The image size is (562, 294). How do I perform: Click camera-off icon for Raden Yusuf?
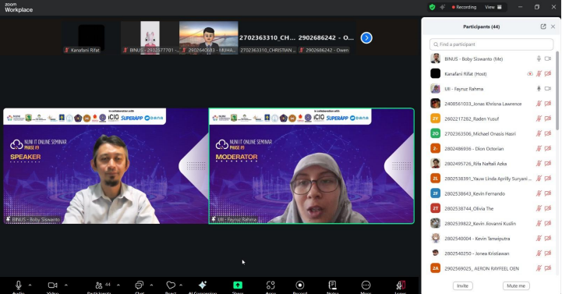pyautogui.click(x=548, y=119)
